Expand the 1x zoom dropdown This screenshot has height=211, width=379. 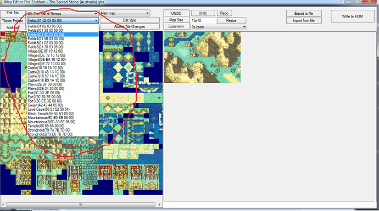tap(219, 27)
